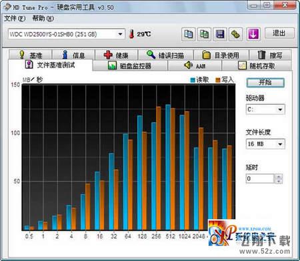Click the purple download arrow icon

[x=253, y=34]
